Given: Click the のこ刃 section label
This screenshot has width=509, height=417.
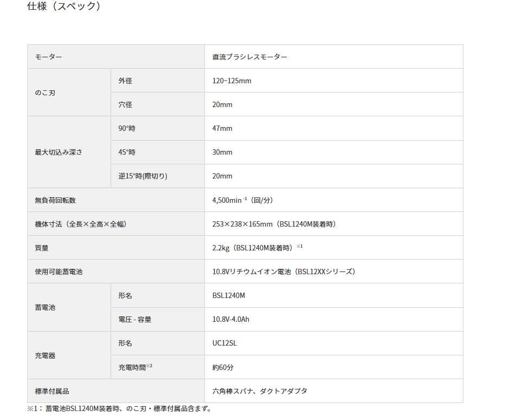Looking at the screenshot, I should coord(46,92).
